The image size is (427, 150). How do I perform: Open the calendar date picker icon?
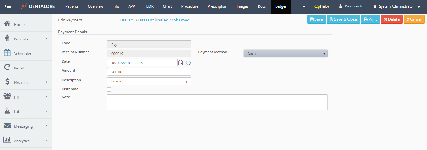tap(180, 63)
